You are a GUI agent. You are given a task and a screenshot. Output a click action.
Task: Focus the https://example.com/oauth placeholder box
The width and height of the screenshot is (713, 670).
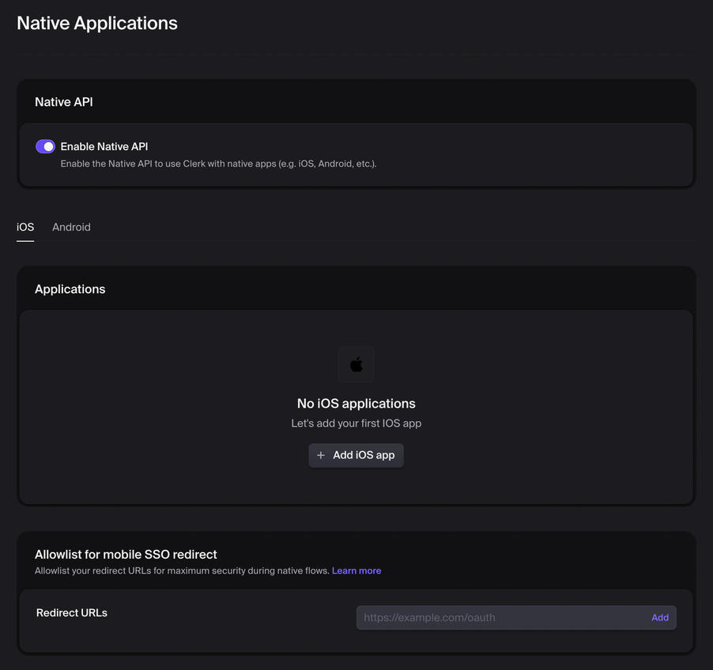(x=506, y=617)
